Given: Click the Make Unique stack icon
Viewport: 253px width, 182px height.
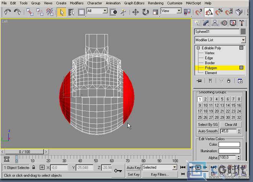Looking at the screenshot, I should pos(221,81).
